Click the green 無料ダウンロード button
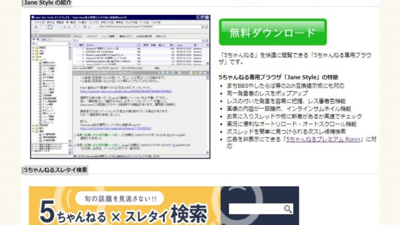The image size is (400, 225). [x=272, y=32]
